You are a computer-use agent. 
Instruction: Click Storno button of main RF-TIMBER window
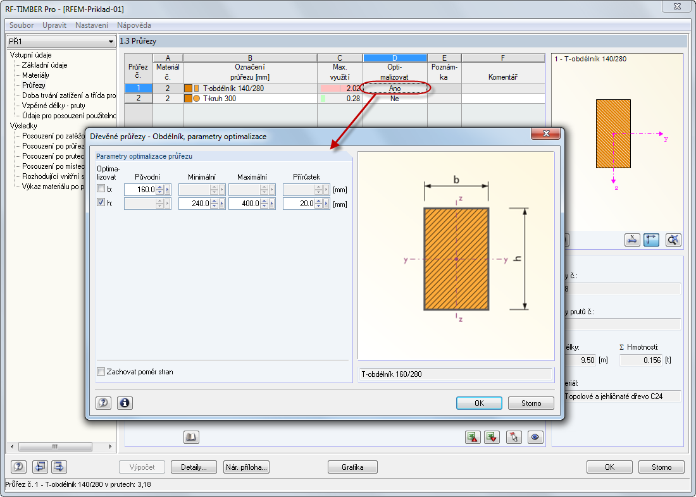[x=661, y=467]
